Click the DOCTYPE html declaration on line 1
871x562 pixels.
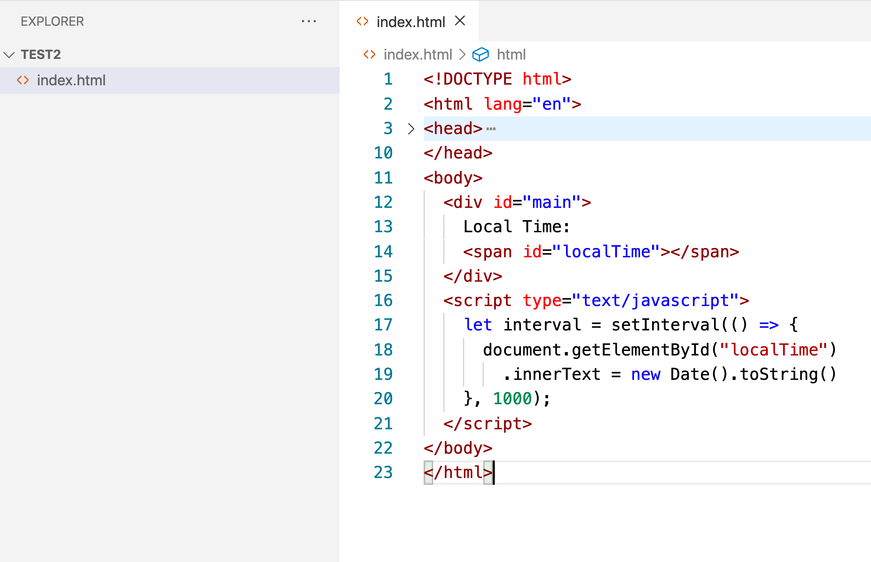[x=498, y=79]
